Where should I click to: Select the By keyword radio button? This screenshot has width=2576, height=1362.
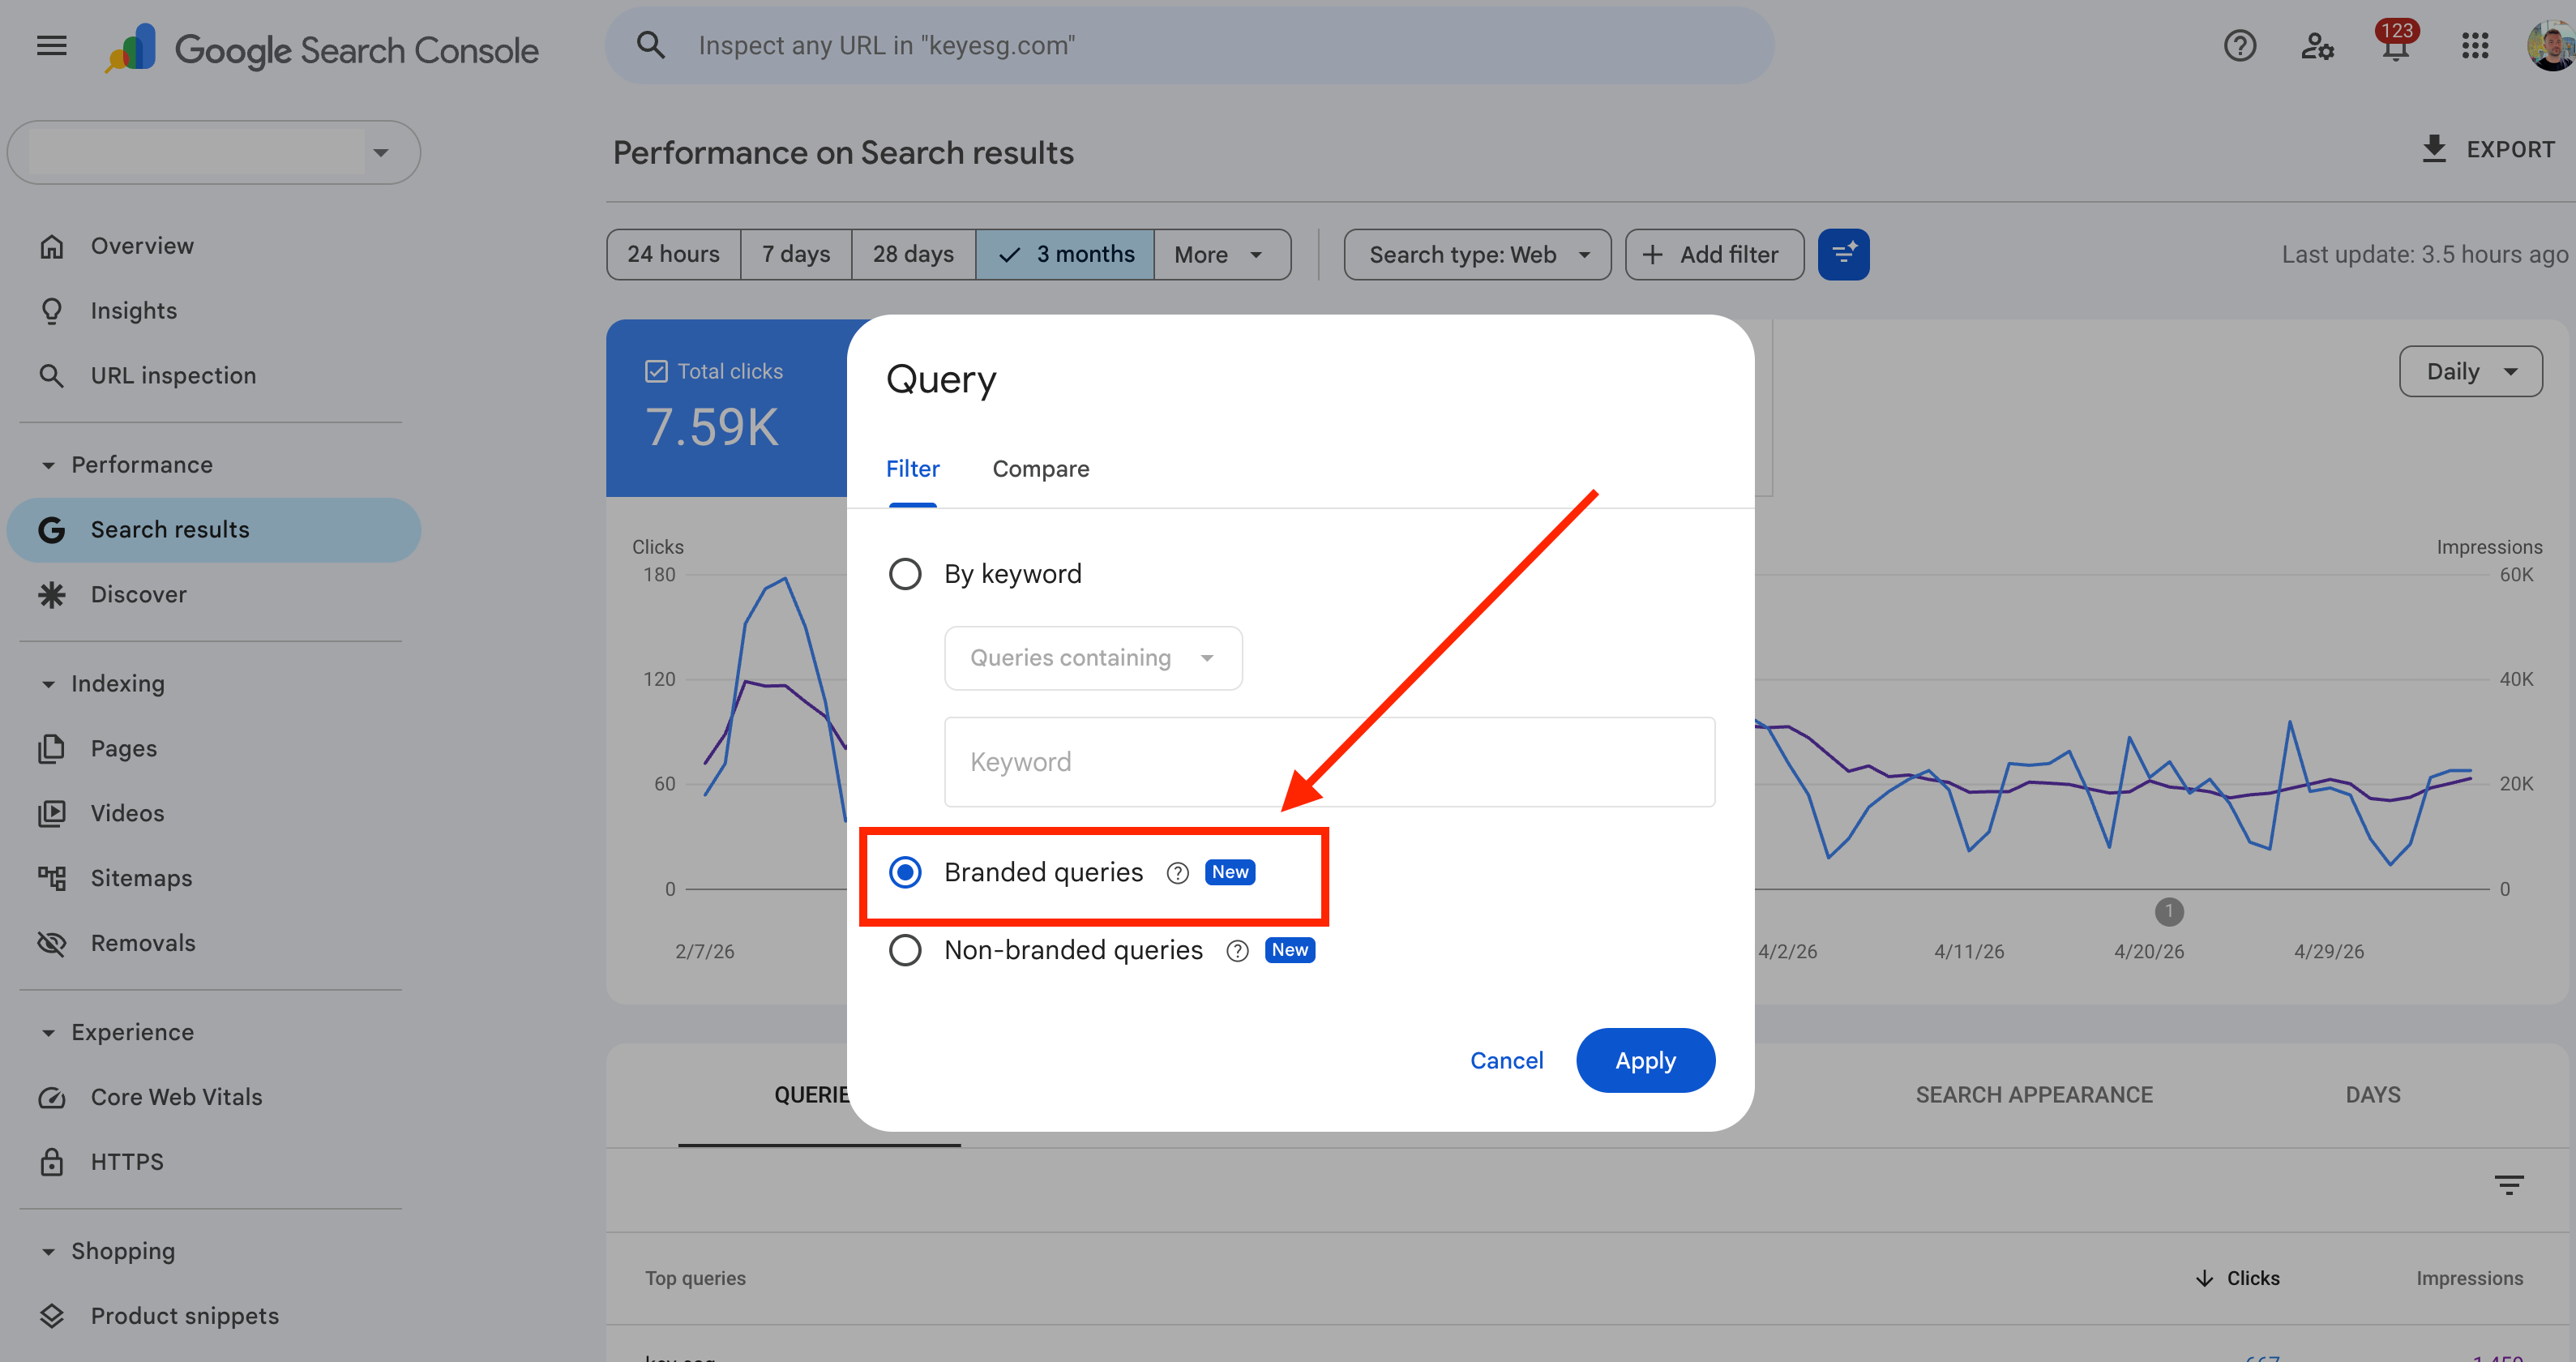click(x=905, y=574)
